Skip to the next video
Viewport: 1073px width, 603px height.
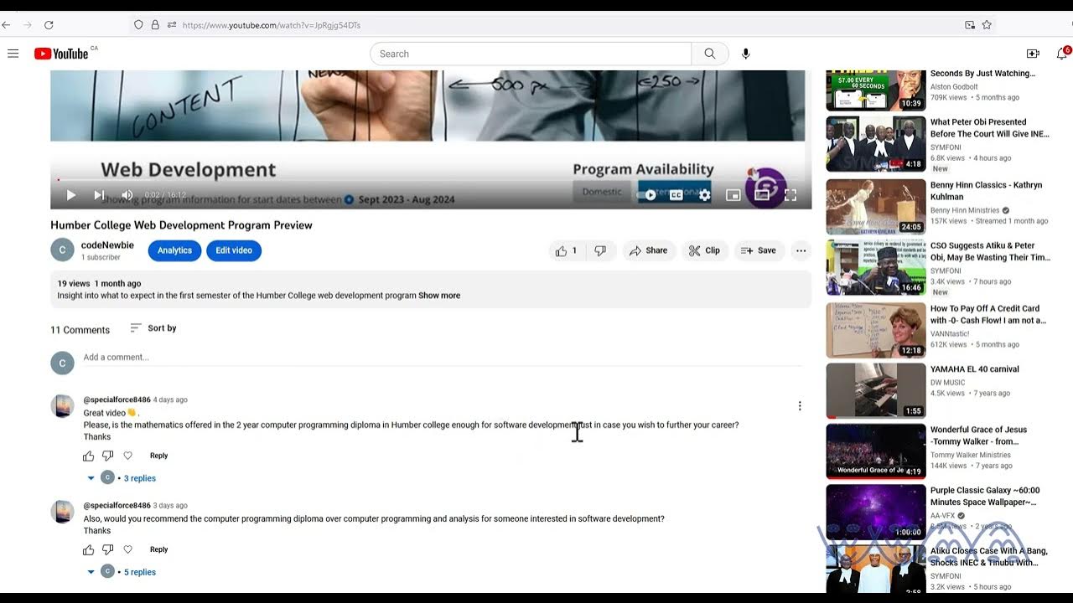point(99,195)
